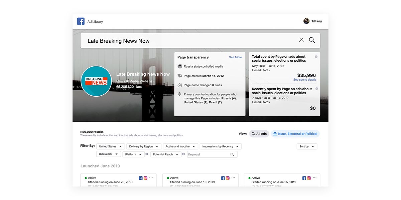Open more options on June 10 ad card
Viewport: 401px width, 200px height.
pos(233,178)
